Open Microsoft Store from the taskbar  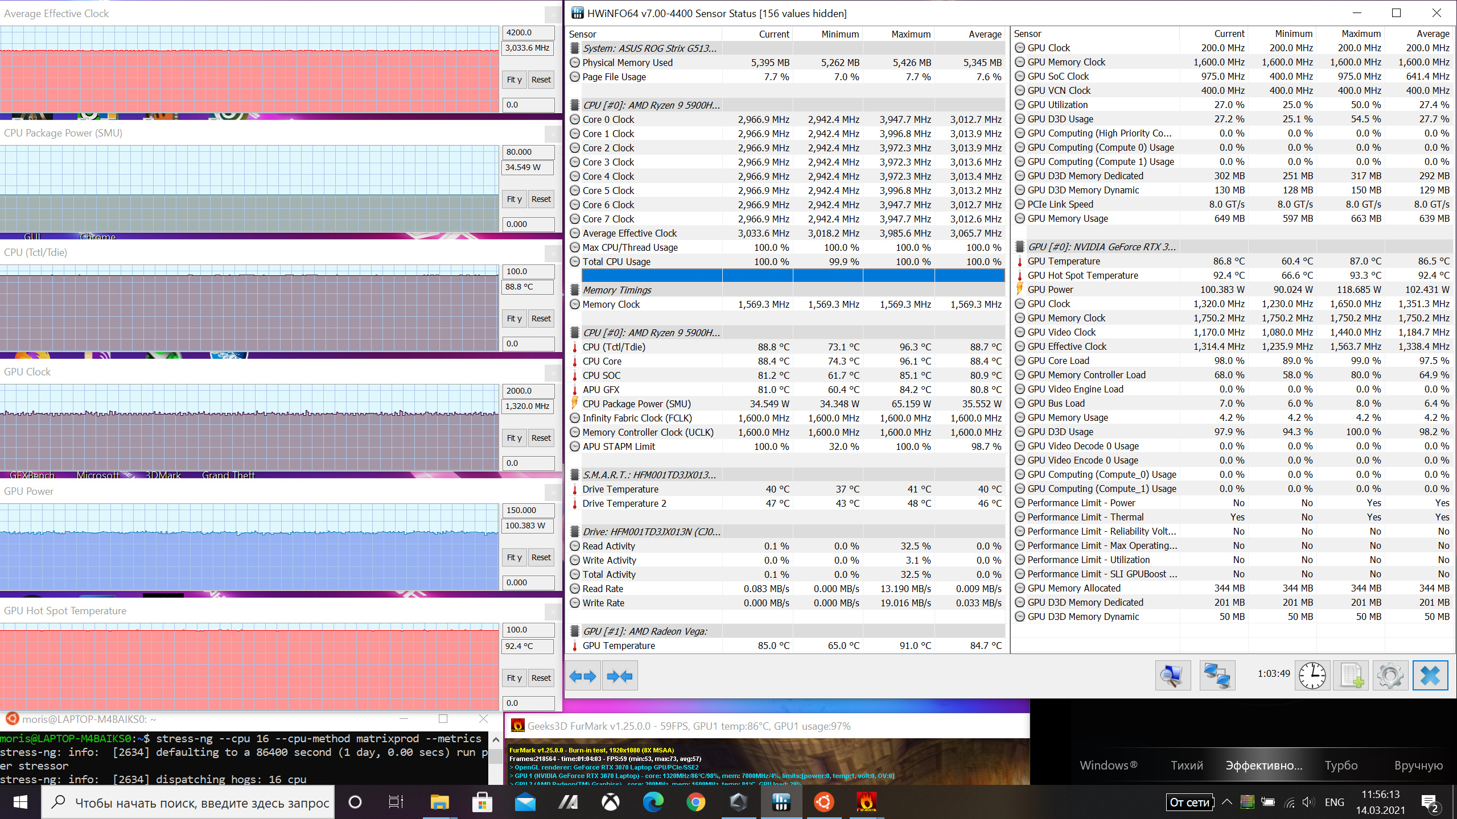[482, 803]
